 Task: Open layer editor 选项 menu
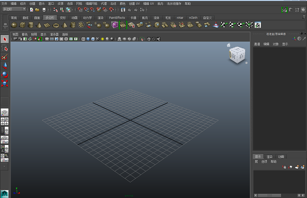264,162
